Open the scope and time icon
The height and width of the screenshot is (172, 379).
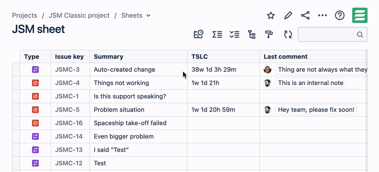tap(199, 34)
